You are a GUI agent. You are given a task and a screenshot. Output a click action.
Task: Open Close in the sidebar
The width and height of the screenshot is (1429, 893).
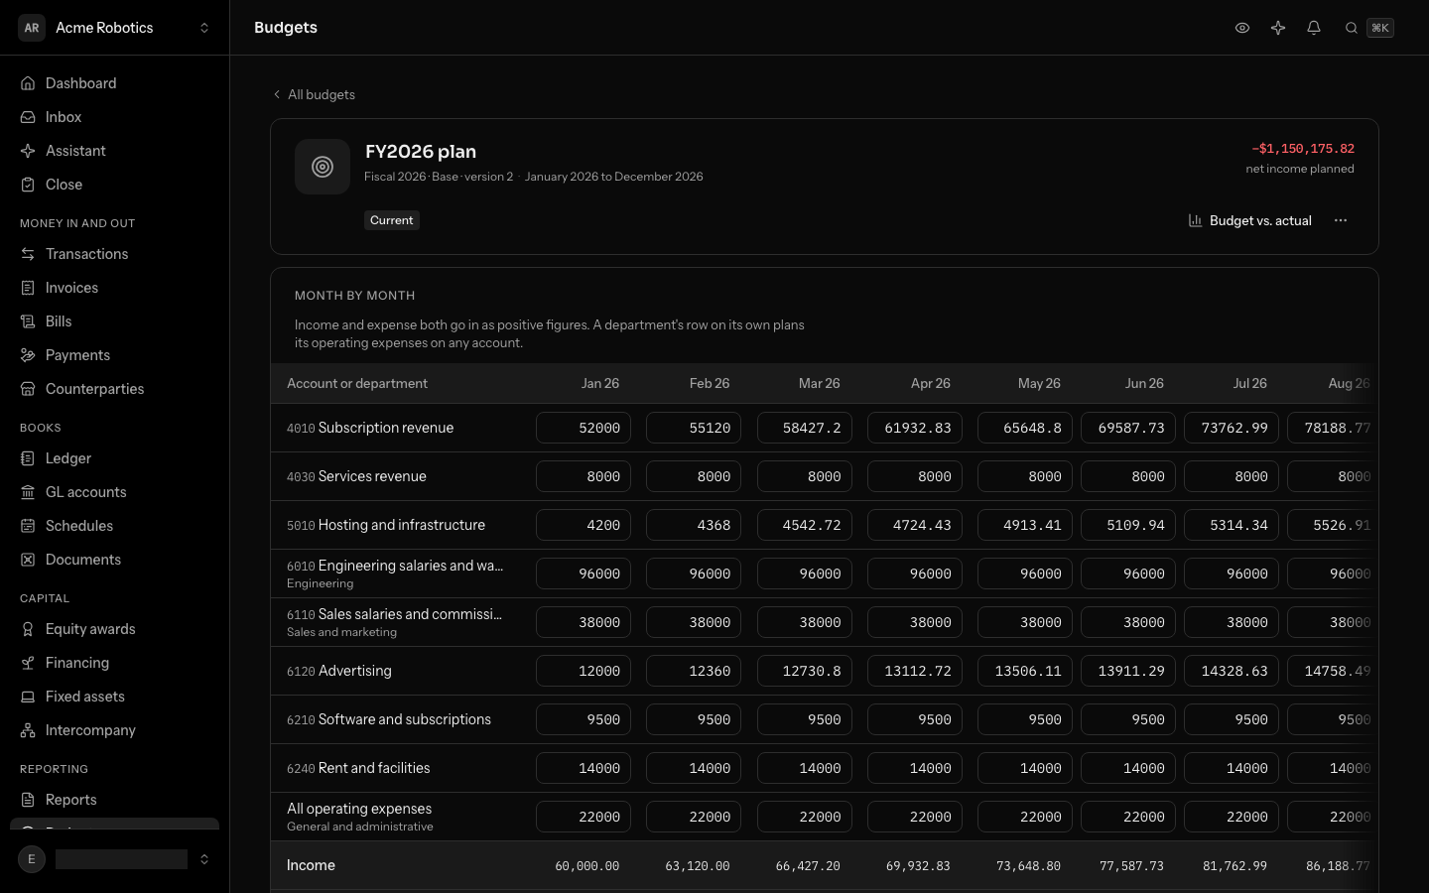click(115, 185)
